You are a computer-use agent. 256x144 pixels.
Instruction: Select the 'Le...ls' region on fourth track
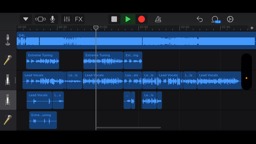[x=149, y=100]
